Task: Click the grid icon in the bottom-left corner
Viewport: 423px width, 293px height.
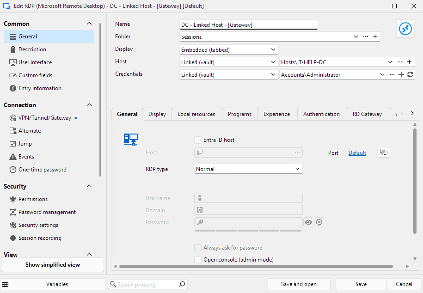Action: 6,284
